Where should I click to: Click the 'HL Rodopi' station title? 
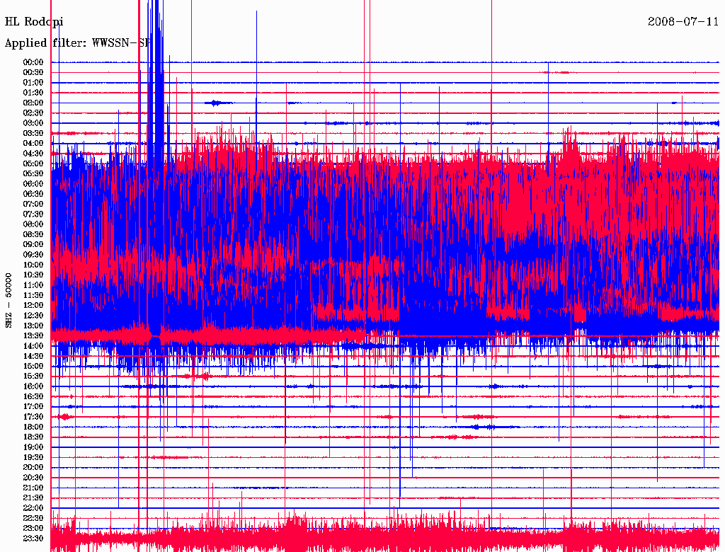click(34, 22)
